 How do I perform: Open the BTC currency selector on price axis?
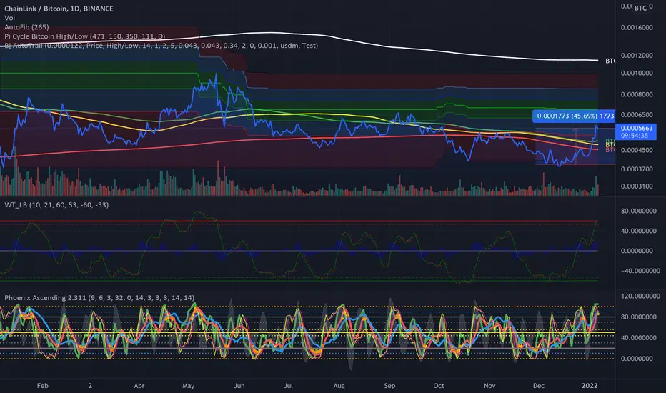640,8
